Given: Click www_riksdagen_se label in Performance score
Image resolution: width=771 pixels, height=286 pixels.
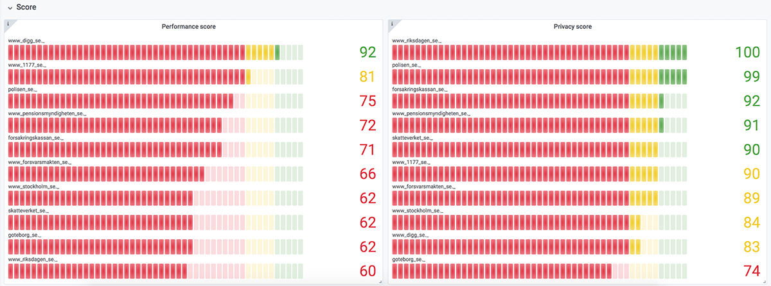Looking at the screenshot, I should pyautogui.click(x=33, y=259).
